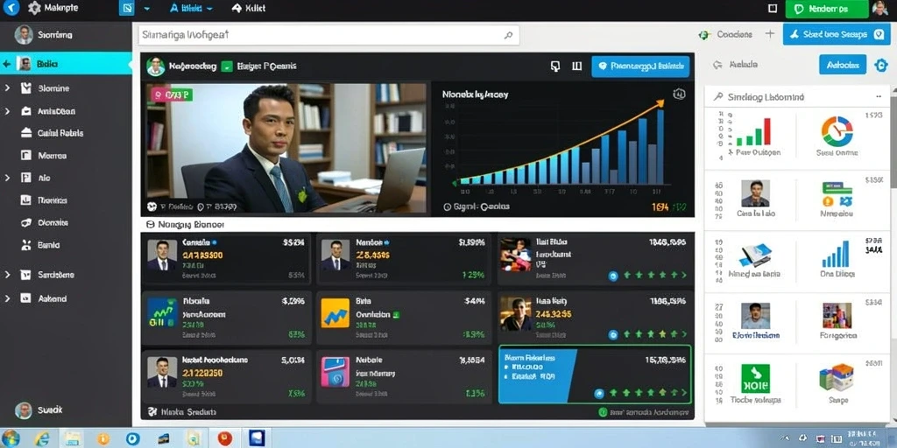
Task: Open the blue 'A' dropdown menu in top bar
Action: coord(191,9)
